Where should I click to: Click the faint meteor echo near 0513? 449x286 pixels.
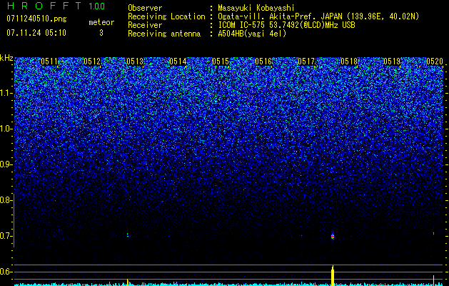pyautogui.click(x=128, y=235)
